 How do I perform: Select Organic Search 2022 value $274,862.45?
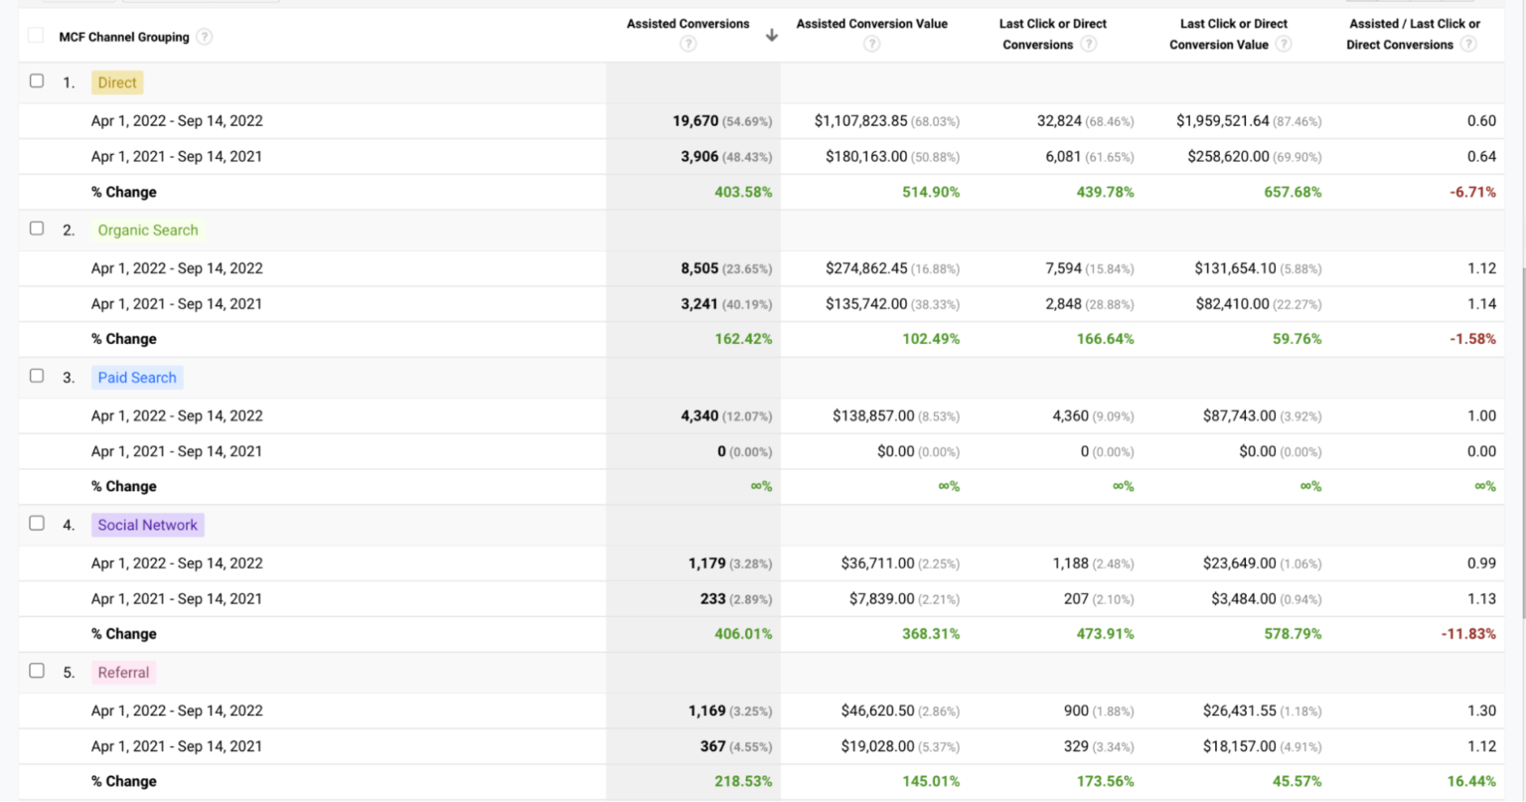point(866,268)
